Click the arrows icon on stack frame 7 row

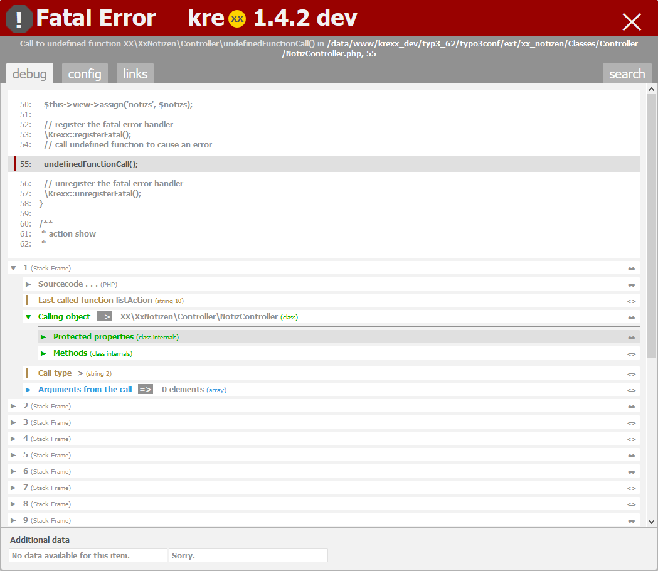pos(631,488)
